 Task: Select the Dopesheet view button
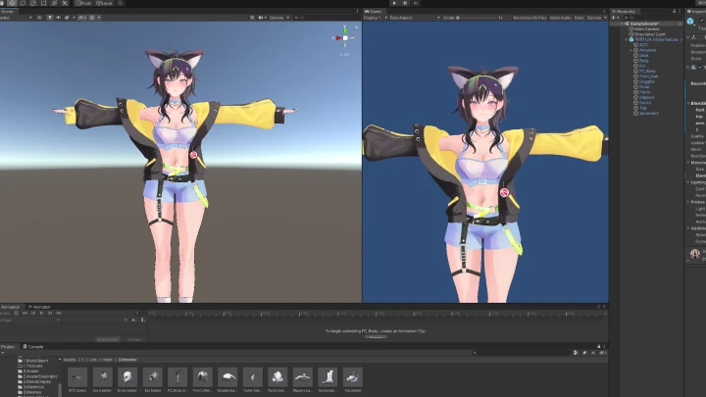pyautogui.click(x=107, y=339)
